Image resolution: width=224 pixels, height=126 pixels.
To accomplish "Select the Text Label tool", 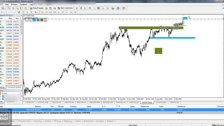I will tap(31, 12).
